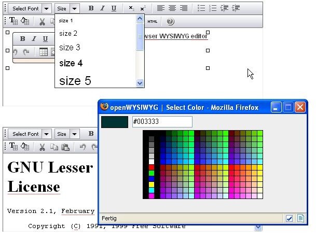Click the hex color code input field

[162, 122]
